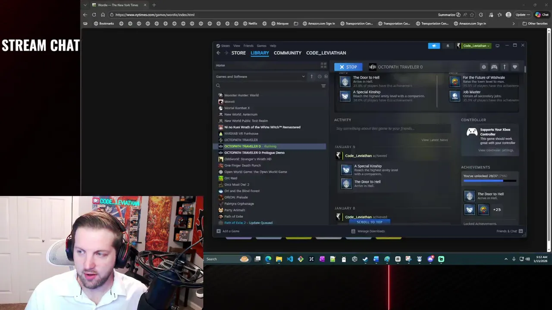Switch Steam to Big Picture mode icon
The height and width of the screenshot is (310, 552).
click(497, 46)
